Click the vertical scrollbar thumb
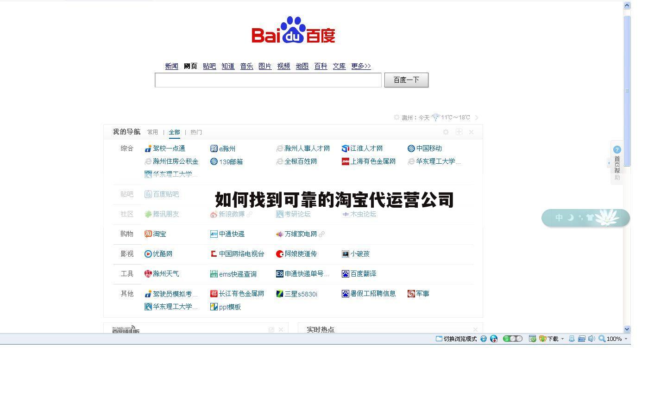This screenshot has height=401, width=667. coord(627,91)
